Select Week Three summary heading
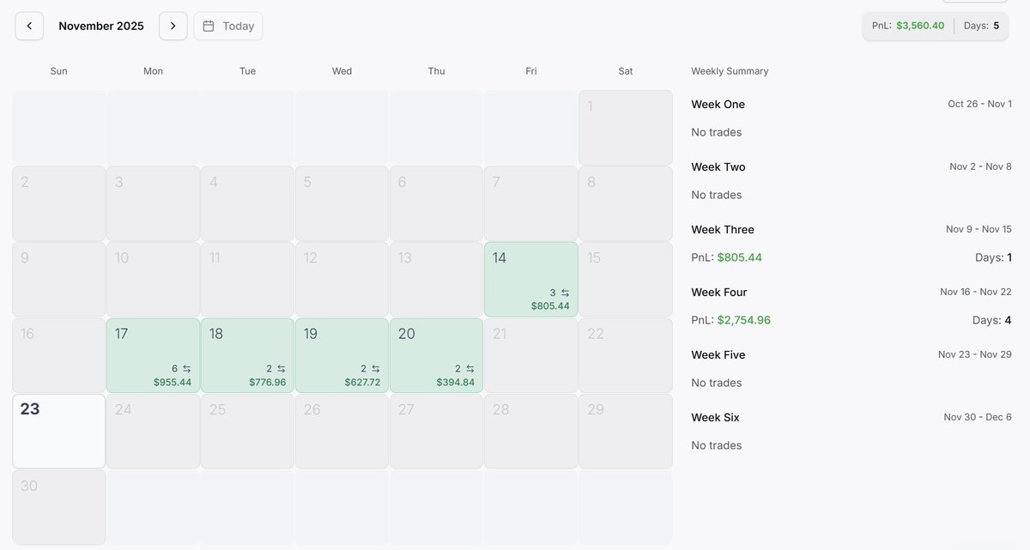The width and height of the screenshot is (1030, 550). pos(723,229)
